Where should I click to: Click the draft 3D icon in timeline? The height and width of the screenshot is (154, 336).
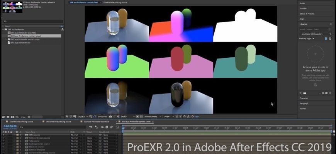tap(97, 127)
